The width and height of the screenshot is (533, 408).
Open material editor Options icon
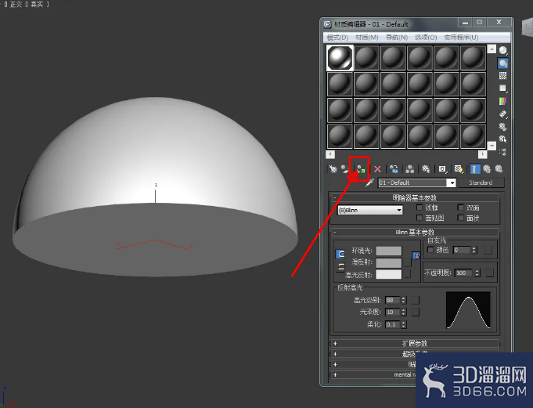point(502,127)
